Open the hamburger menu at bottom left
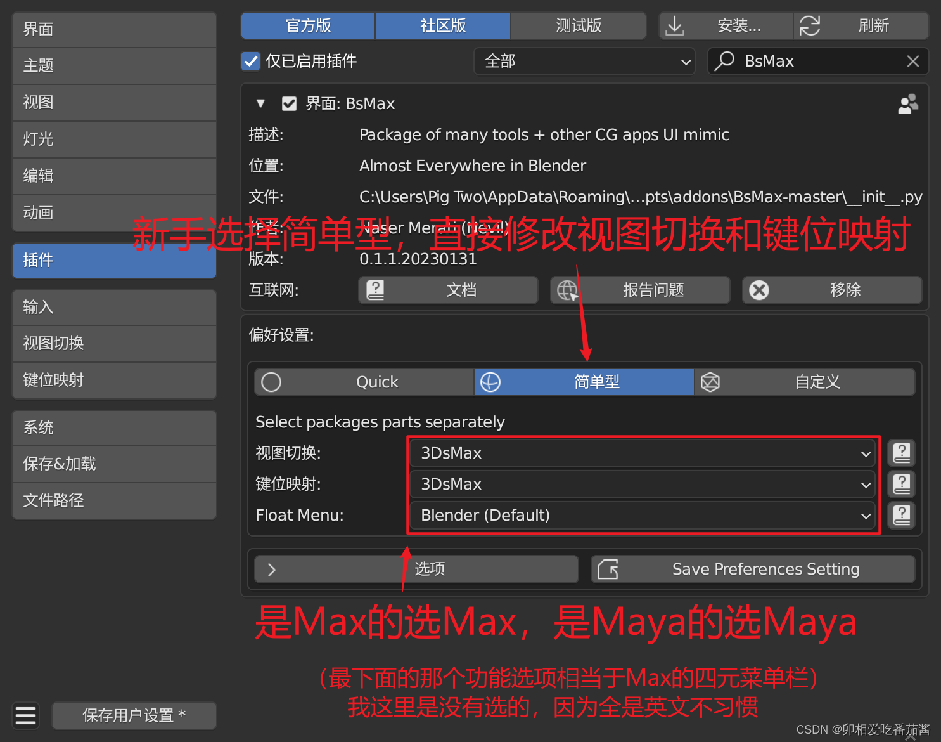This screenshot has height=742, width=941. point(25,715)
